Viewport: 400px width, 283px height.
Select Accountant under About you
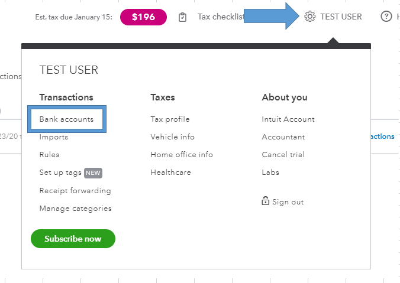coord(283,137)
